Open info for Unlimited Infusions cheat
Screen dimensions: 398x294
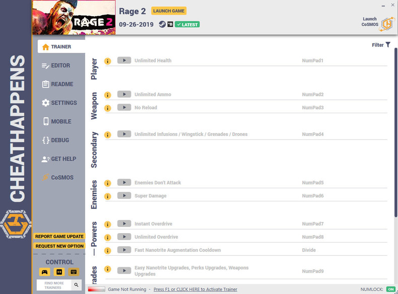point(108,135)
